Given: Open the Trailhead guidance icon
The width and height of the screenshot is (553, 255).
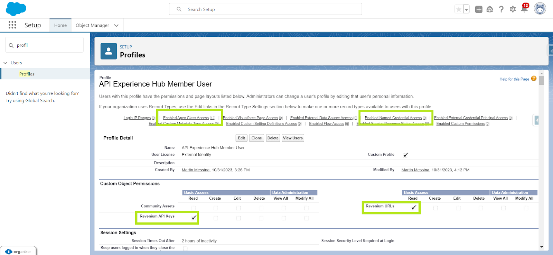Looking at the screenshot, I should [x=490, y=9].
